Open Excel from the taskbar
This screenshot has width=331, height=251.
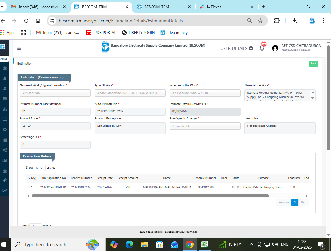pos(204,244)
